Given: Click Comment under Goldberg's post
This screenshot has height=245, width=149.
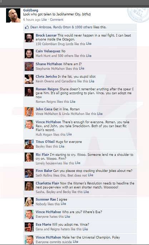Looking at the screenshot, I should pyautogui.click(x=56, y=20).
